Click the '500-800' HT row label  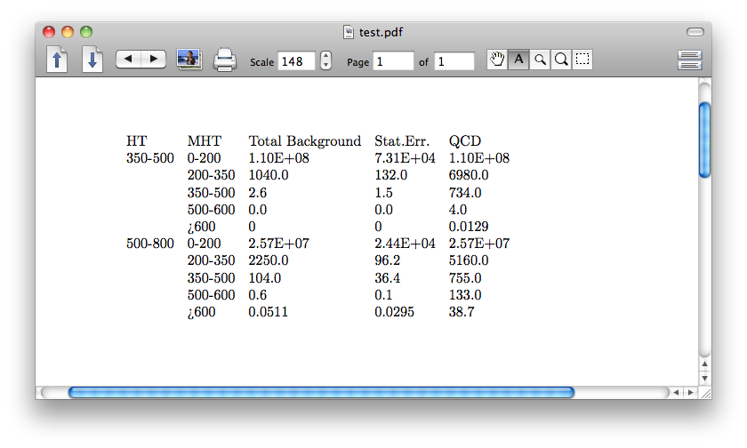tap(150, 244)
